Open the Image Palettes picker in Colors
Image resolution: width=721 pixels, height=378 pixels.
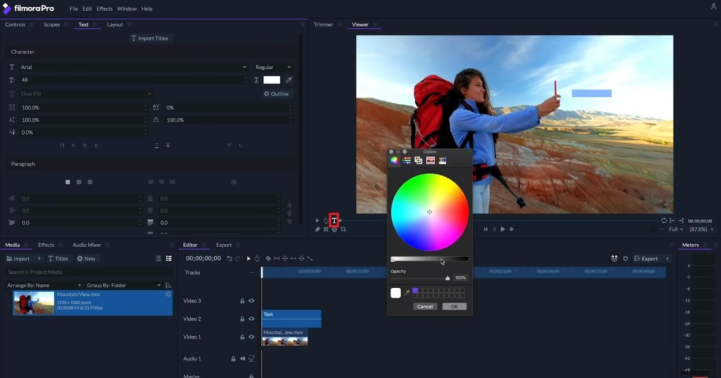tap(430, 160)
